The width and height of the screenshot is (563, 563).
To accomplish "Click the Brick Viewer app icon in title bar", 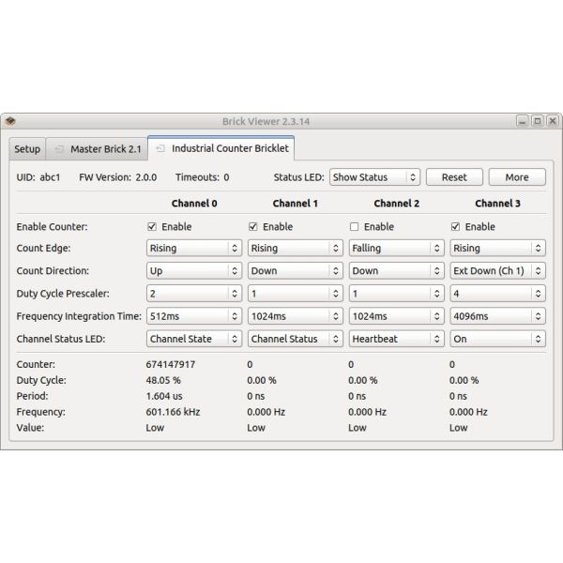I will pos(10,121).
